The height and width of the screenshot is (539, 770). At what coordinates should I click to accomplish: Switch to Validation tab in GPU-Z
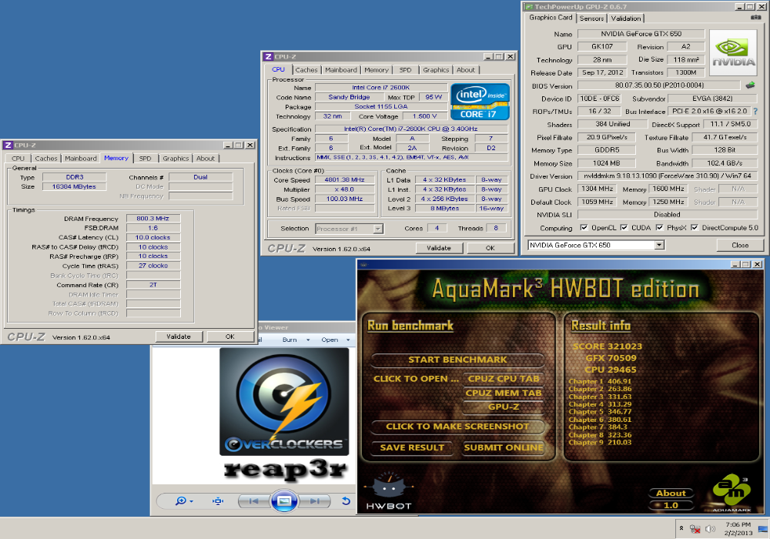click(625, 18)
